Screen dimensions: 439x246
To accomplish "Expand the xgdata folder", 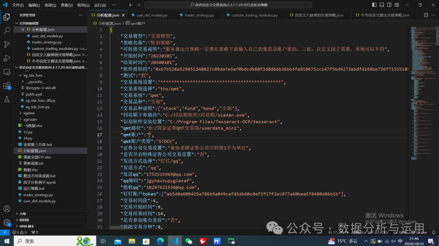I will coord(20,113).
